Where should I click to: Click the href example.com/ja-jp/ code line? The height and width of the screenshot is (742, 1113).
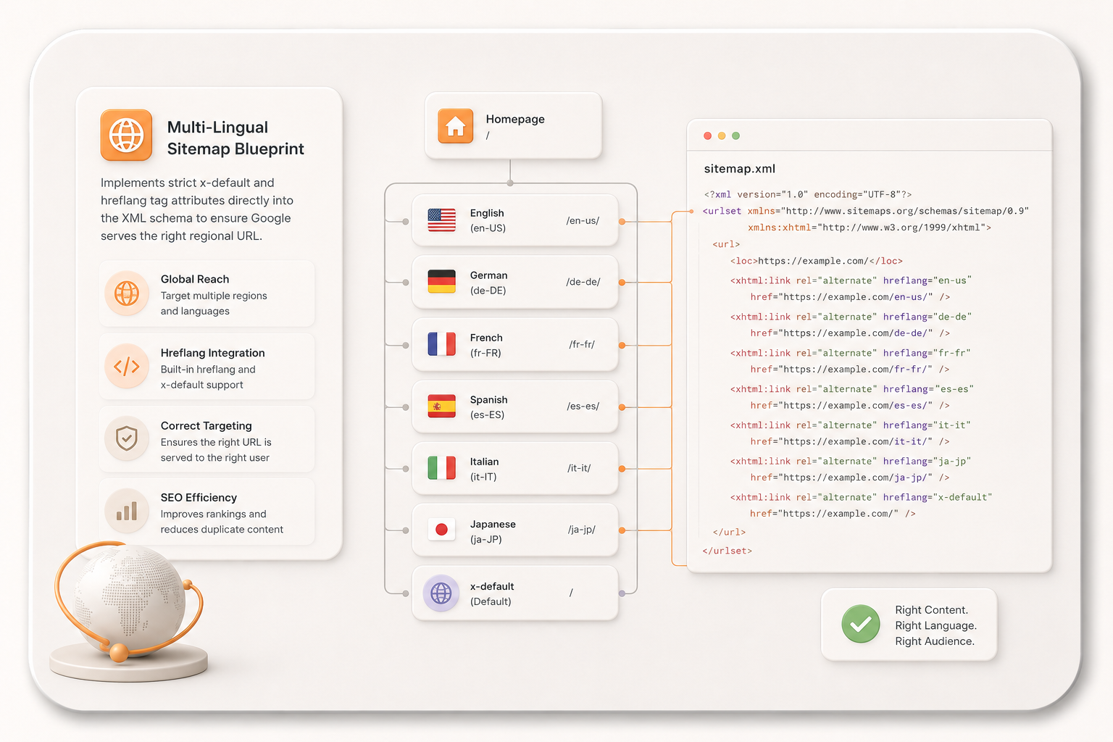click(x=850, y=478)
